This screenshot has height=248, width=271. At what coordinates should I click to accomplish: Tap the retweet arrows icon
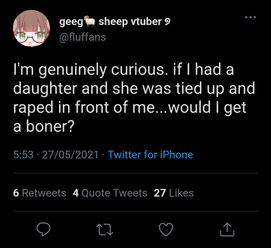105,230
